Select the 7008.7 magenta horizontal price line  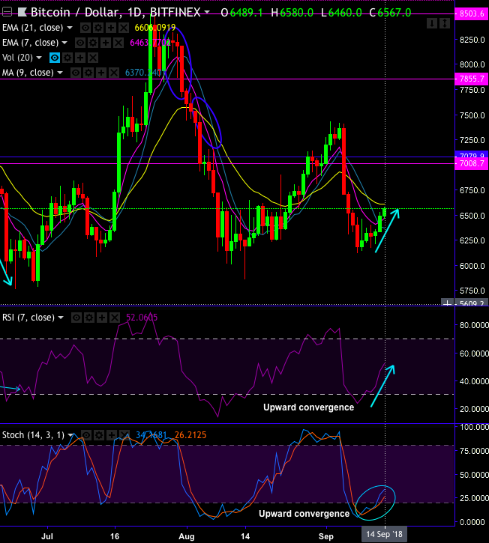pyautogui.click(x=225, y=163)
